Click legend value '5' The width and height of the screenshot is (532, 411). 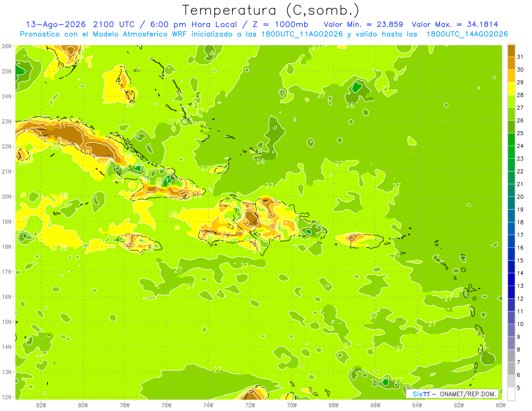tap(519, 388)
